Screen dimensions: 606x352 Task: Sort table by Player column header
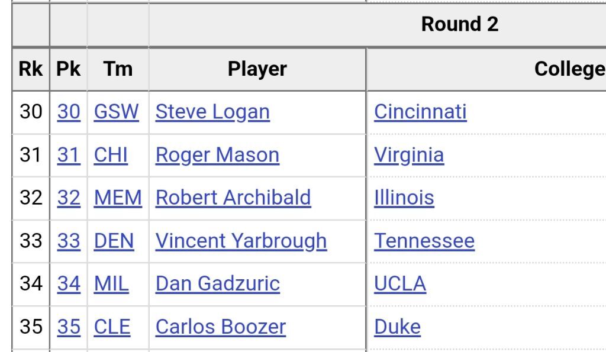pyautogui.click(x=257, y=70)
